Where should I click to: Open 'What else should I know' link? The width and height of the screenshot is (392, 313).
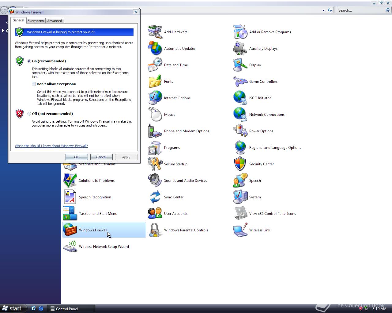pos(51,146)
